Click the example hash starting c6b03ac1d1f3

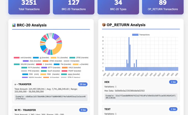click(x=51, y=98)
